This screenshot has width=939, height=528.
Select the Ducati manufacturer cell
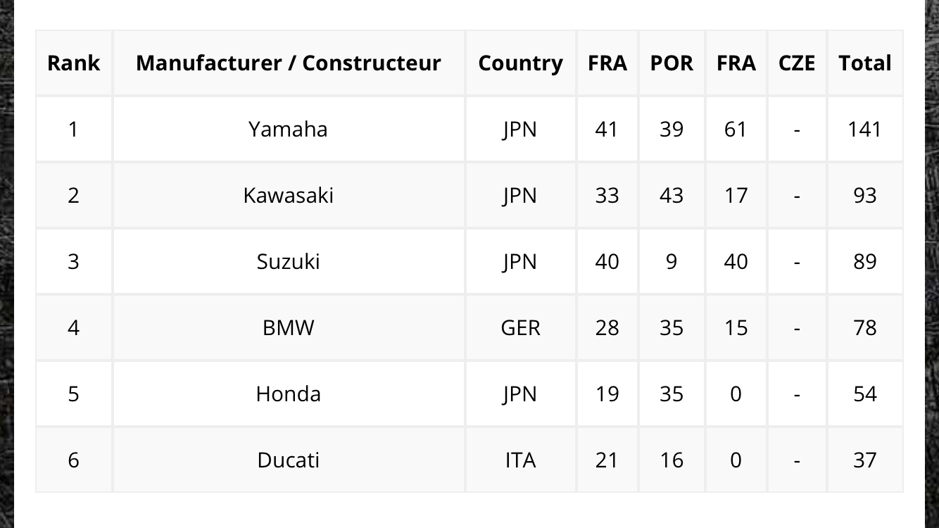[x=288, y=460]
